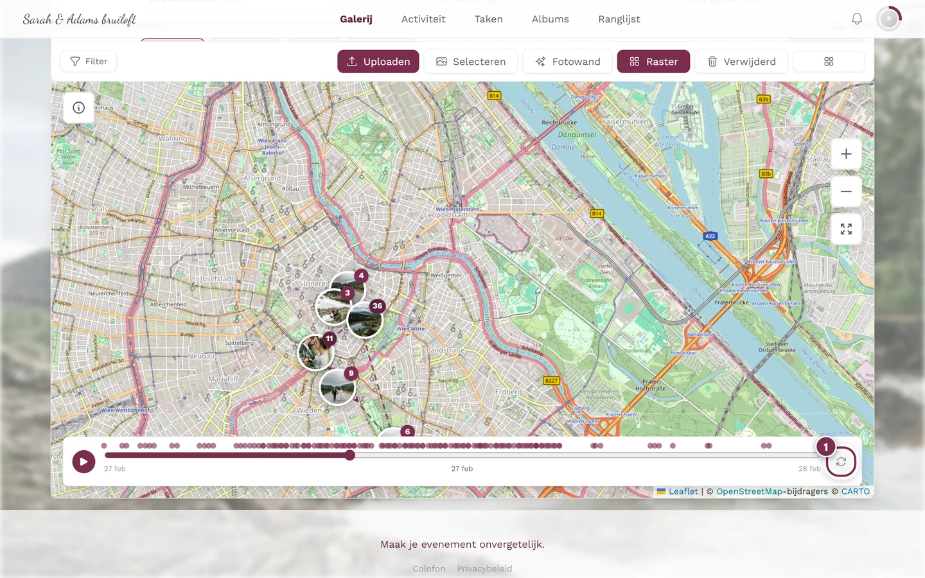925x578 pixels.
Task: Click the unlabeled grid layout button
Action: [829, 62]
